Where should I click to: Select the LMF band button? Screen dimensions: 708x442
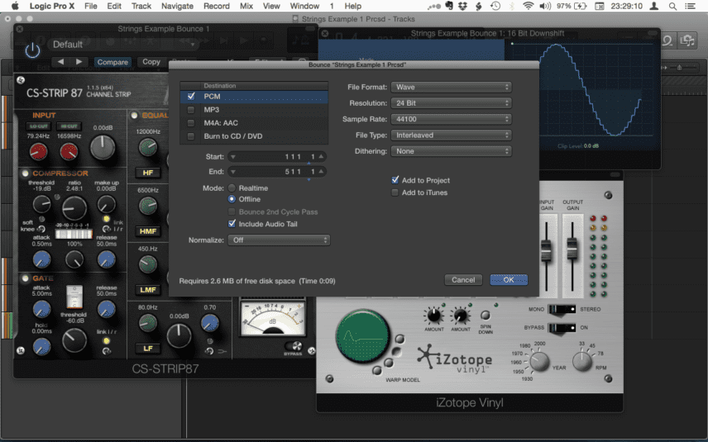coord(148,289)
